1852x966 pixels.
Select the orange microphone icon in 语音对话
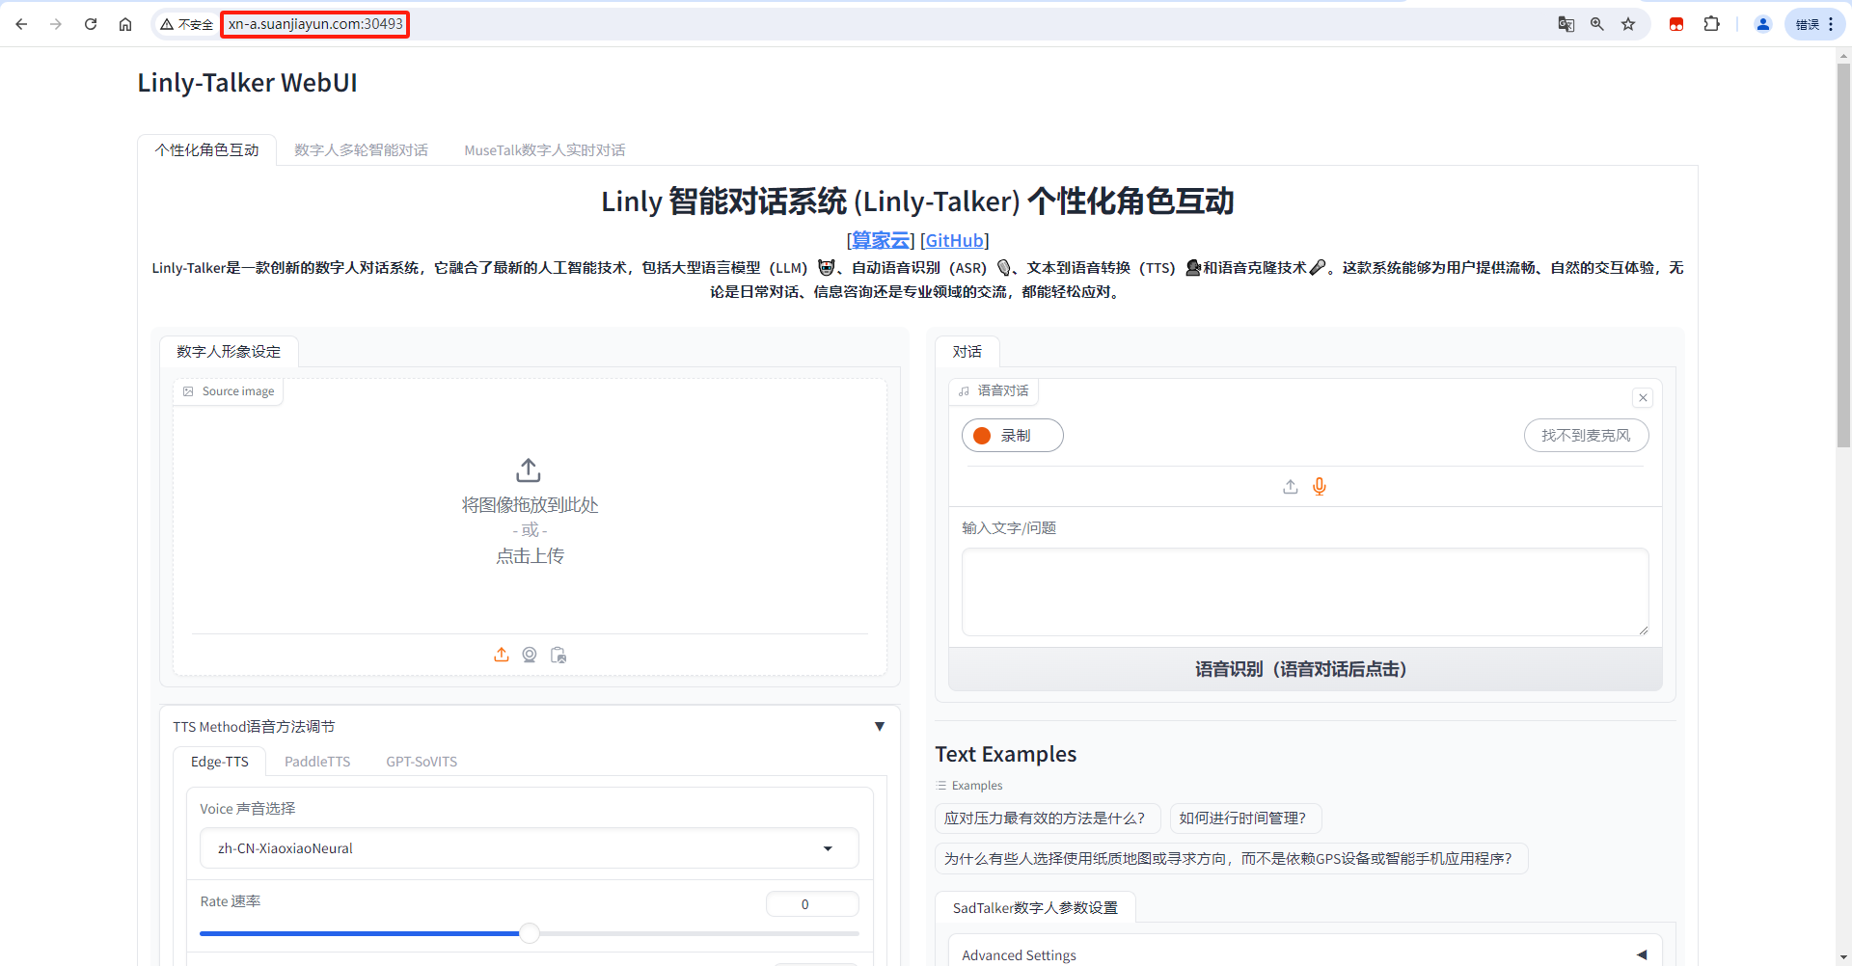pyautogui.click(x=1320, y=487)
